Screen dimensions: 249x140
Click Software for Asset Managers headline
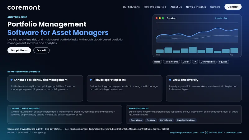point(58,33)
